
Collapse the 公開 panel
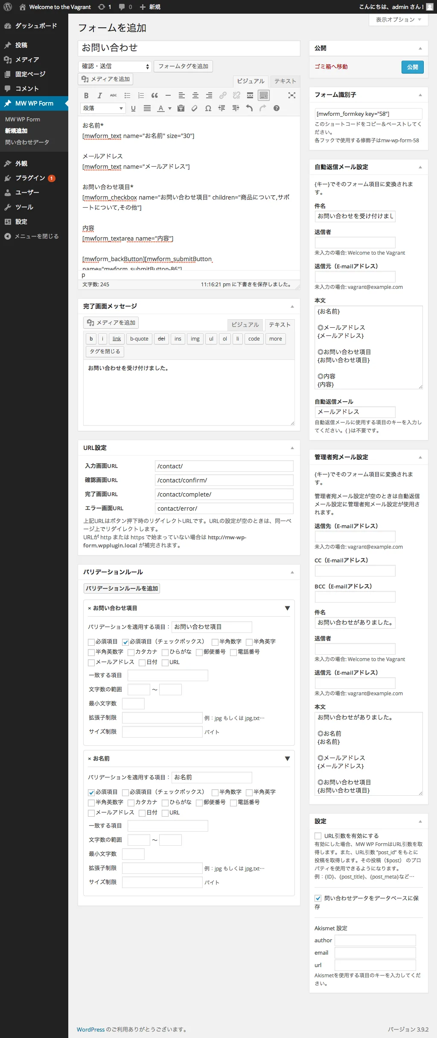(420, 48)
